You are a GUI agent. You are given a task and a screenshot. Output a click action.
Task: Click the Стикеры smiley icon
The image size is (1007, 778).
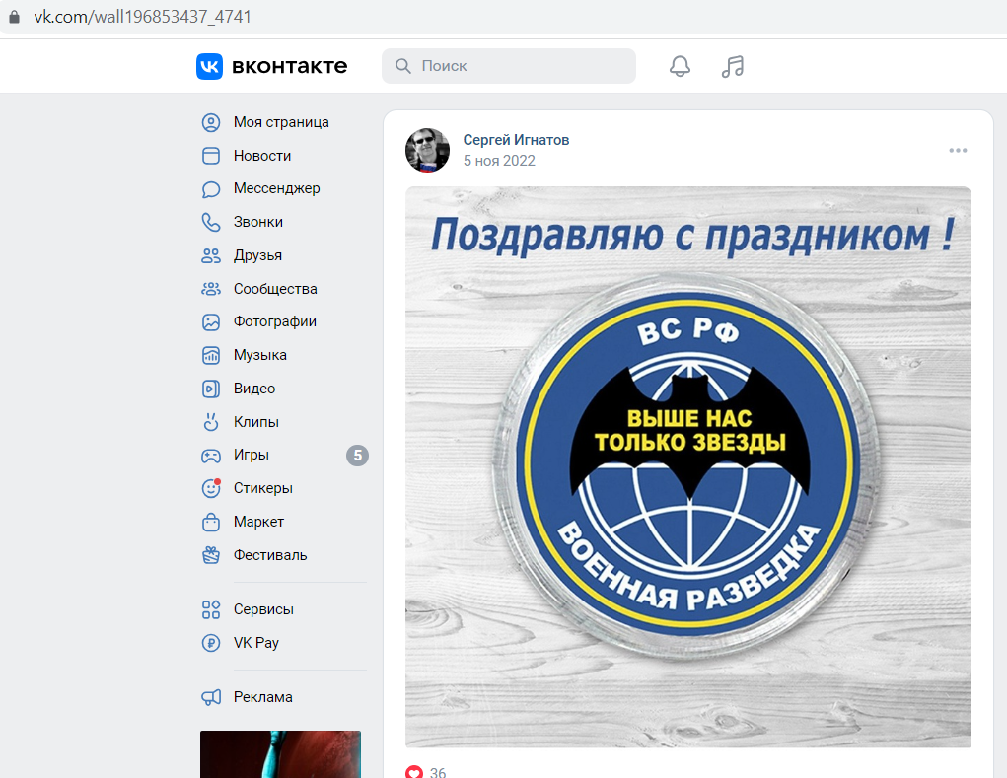(211, 488)
